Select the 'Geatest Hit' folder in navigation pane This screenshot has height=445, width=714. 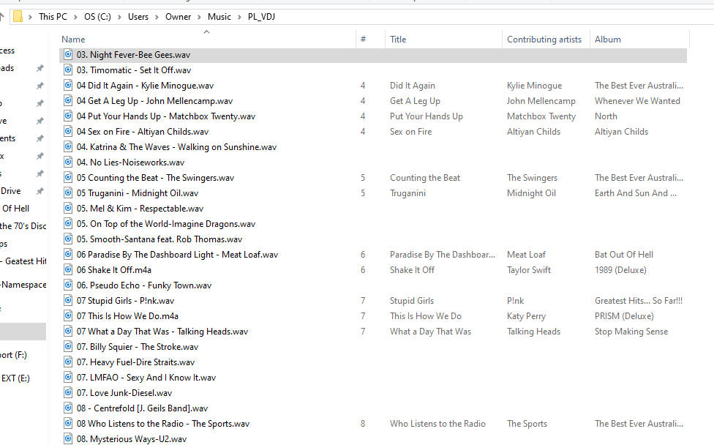point(23,261)
